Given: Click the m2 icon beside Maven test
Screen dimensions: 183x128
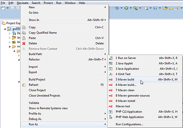Looking at the screenshot, I should (111, 106).
